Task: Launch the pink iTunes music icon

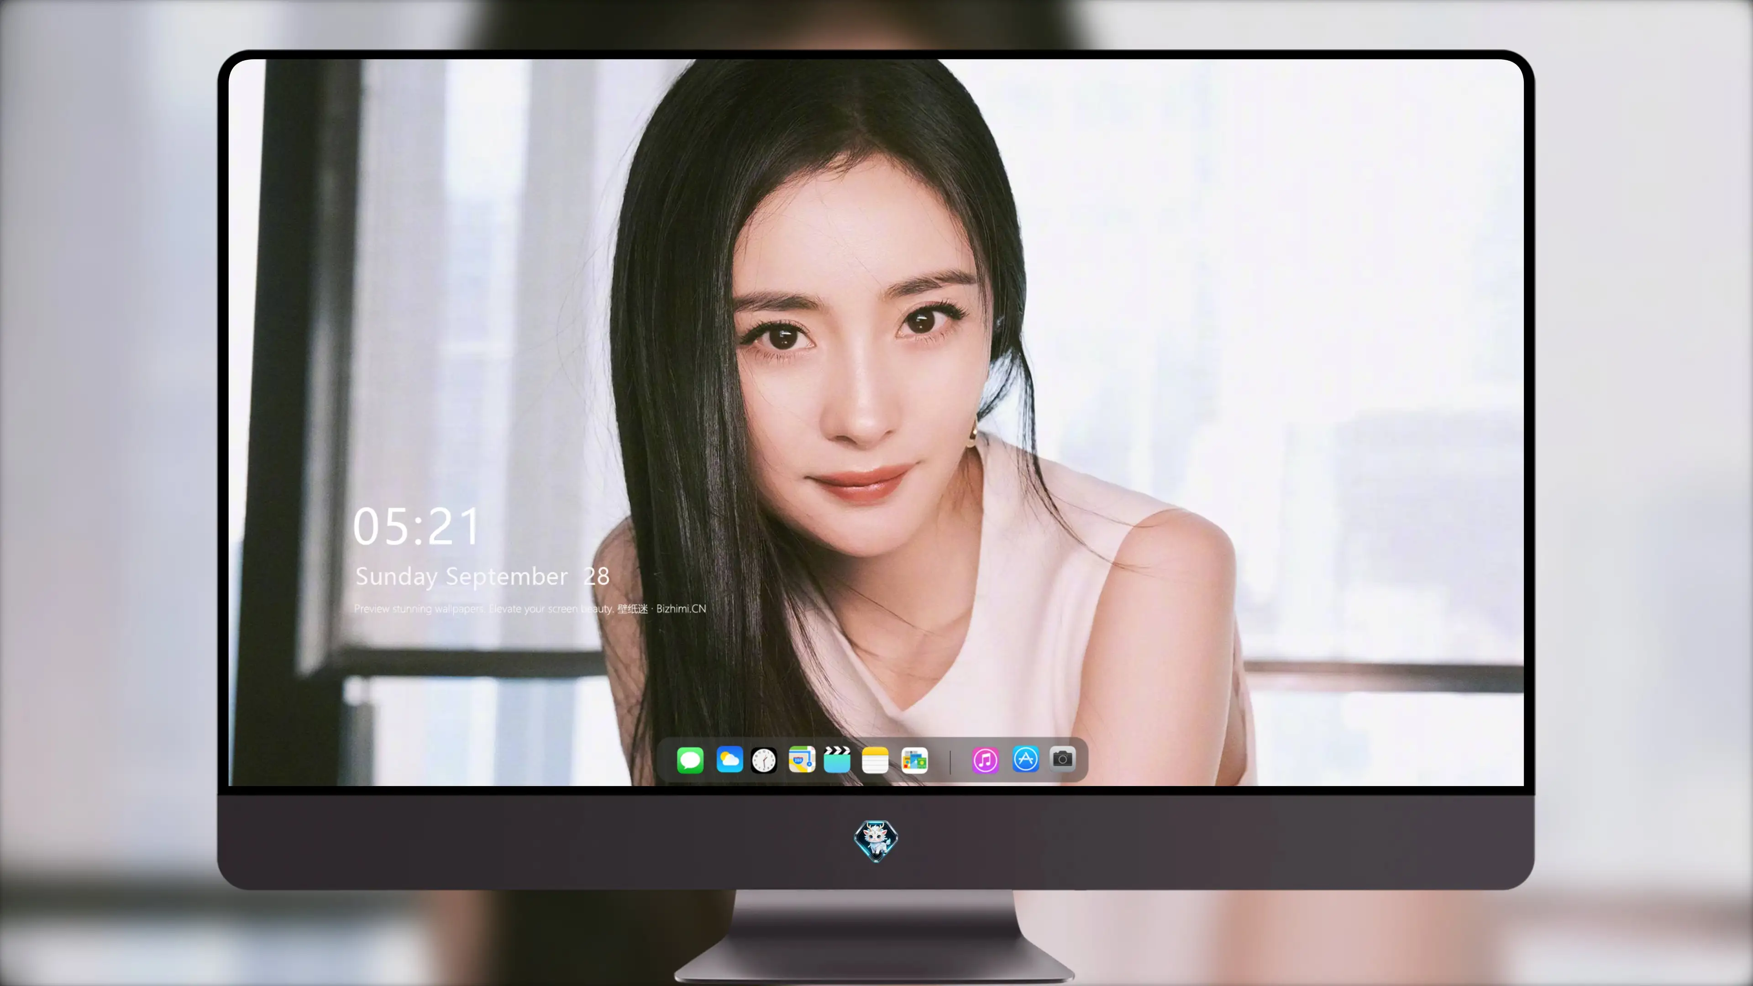Action: 986,760
